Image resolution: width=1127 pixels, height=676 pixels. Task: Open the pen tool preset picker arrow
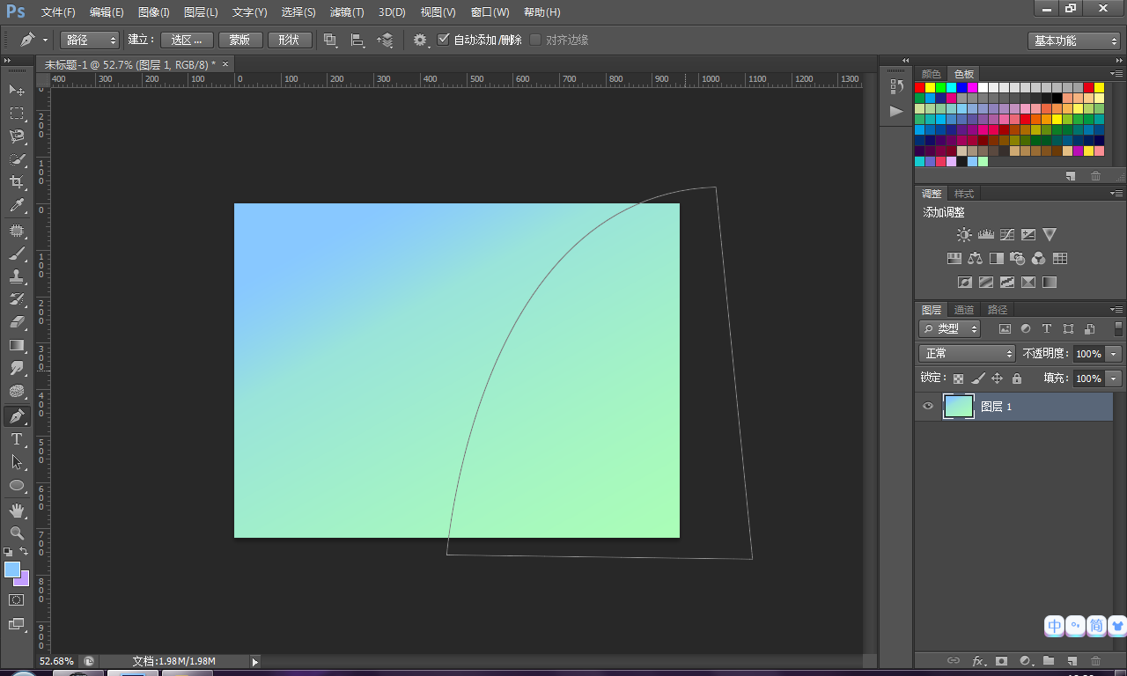pos(45,40)
